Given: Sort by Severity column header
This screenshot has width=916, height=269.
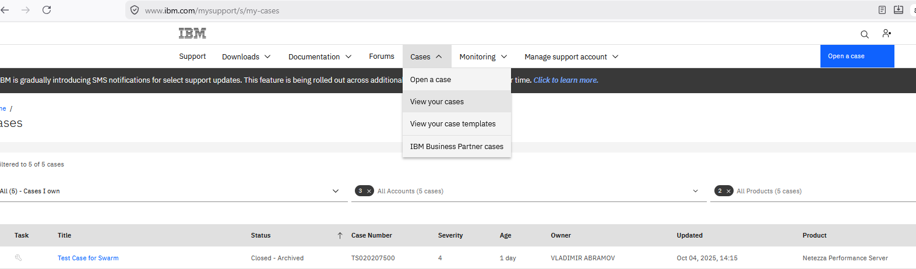Looking at the screenshot, I should [x=450, y=235].
